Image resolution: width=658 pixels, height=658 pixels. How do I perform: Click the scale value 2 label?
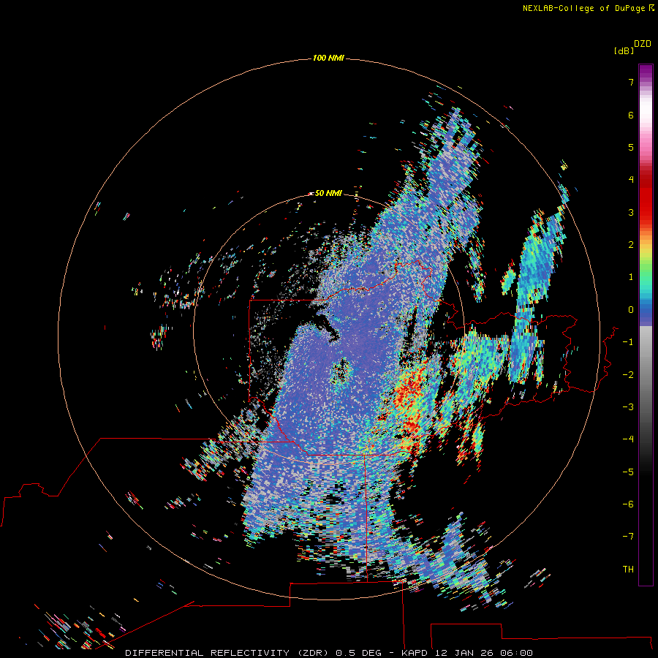click(631, 245)
